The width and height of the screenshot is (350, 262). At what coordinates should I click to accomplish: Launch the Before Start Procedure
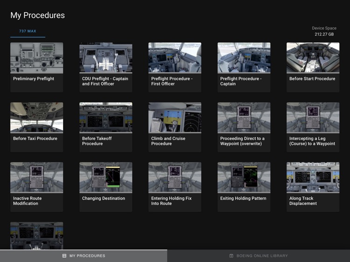click(313, 67)
